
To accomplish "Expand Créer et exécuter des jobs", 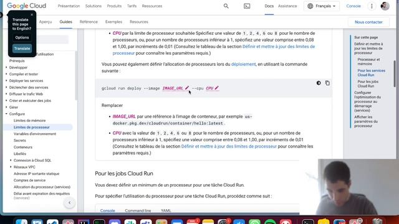I will point(6,101).
